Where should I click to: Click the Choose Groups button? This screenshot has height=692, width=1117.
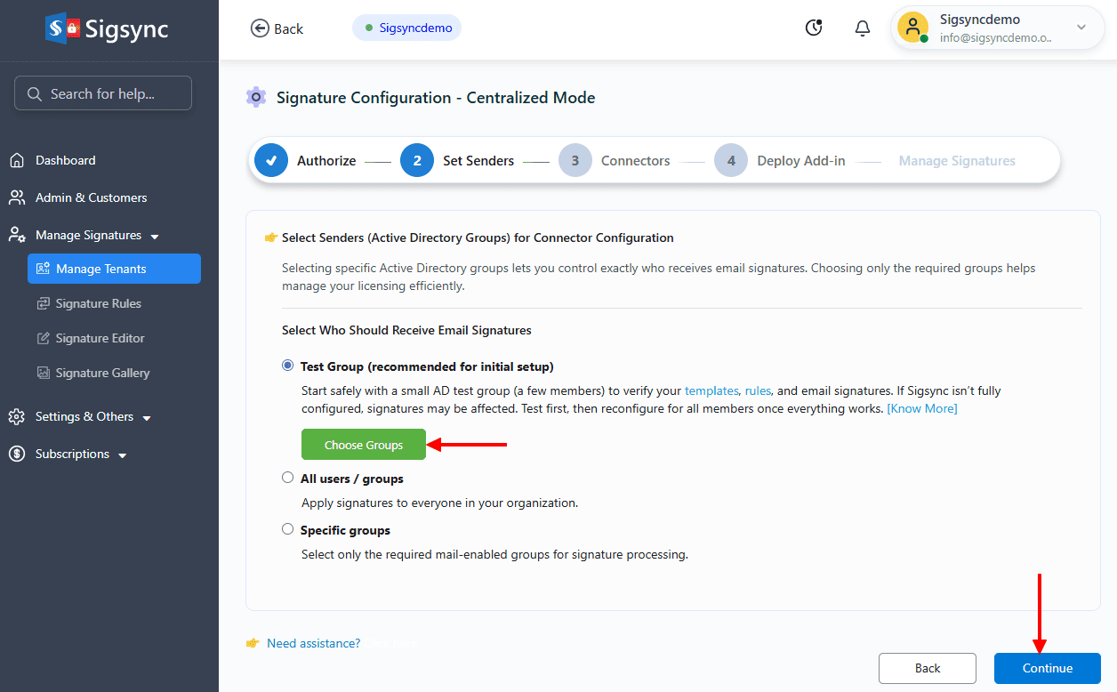pos(364,444)
